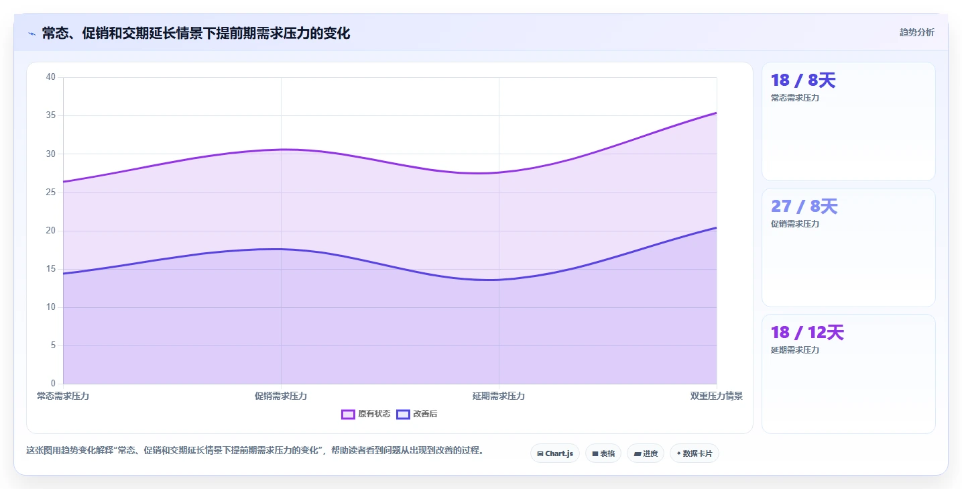Screen dimensions: 962x489
Task: Click the y-axis value 25
Action: coord(51,192)
